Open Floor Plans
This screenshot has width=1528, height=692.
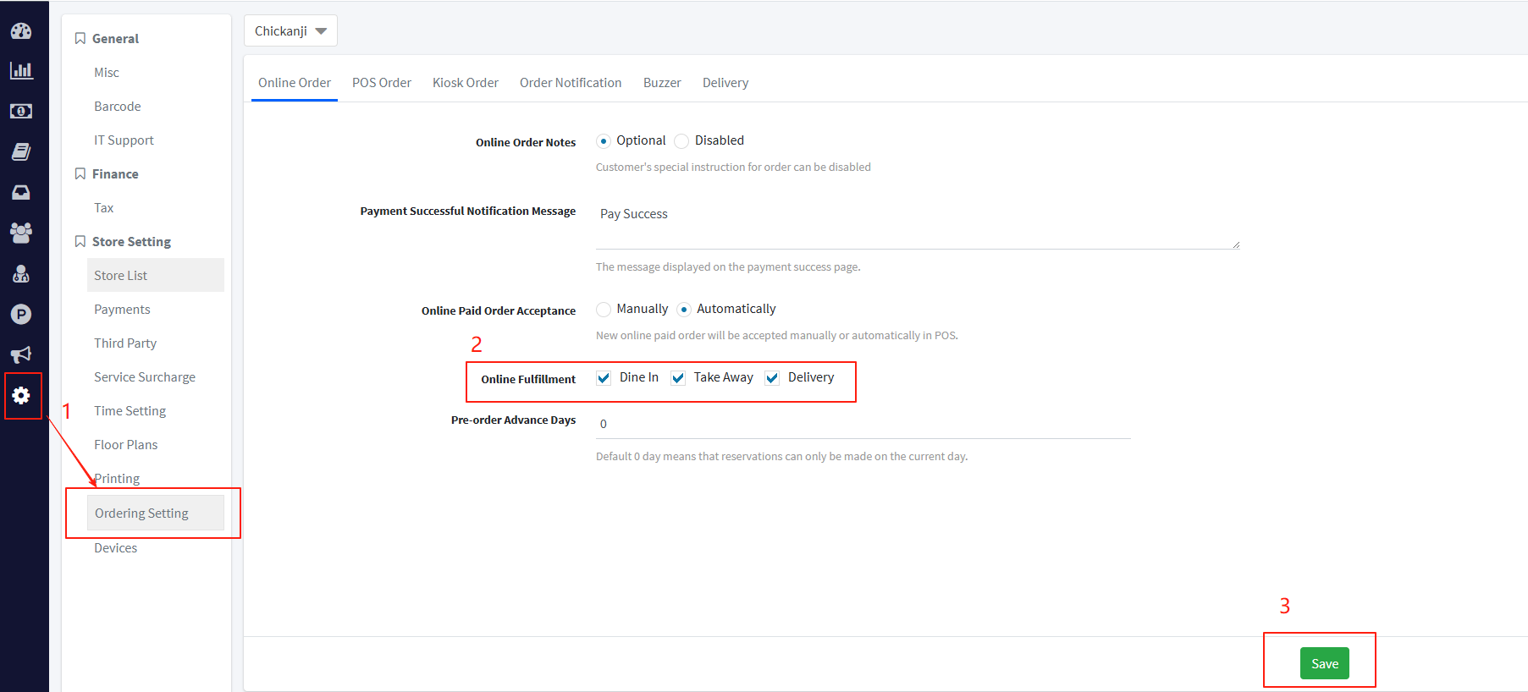[155, 445]
